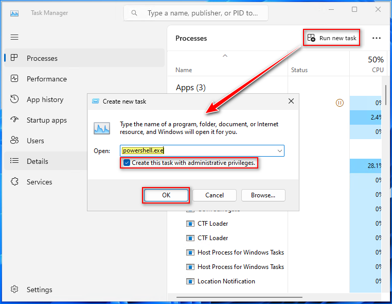Select the Location Notification row text
The height and width of the screenshot is (304, 392).
pyautogui.click(x=226, y=281)
